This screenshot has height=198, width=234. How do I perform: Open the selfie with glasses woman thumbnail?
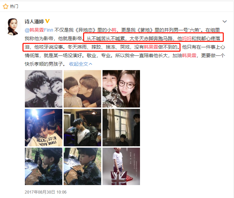click(x=121, y=89)
